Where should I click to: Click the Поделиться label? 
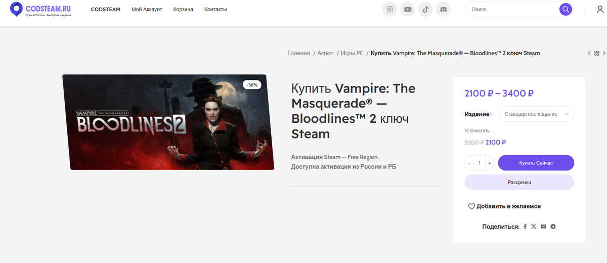click(x=501, y=227)
